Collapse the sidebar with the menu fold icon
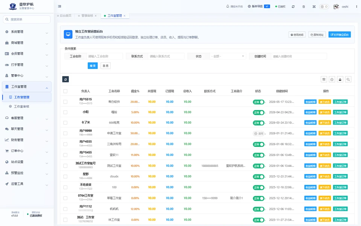361x226 pixels. [60, 6]
